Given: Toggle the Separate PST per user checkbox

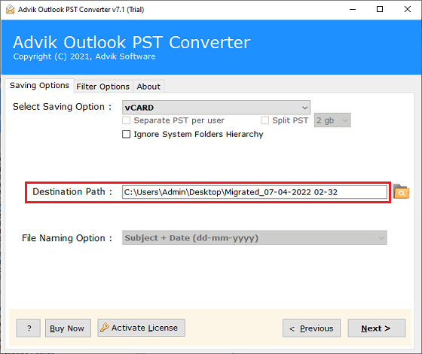Looking at the screenshot, I should click(127, 121).
